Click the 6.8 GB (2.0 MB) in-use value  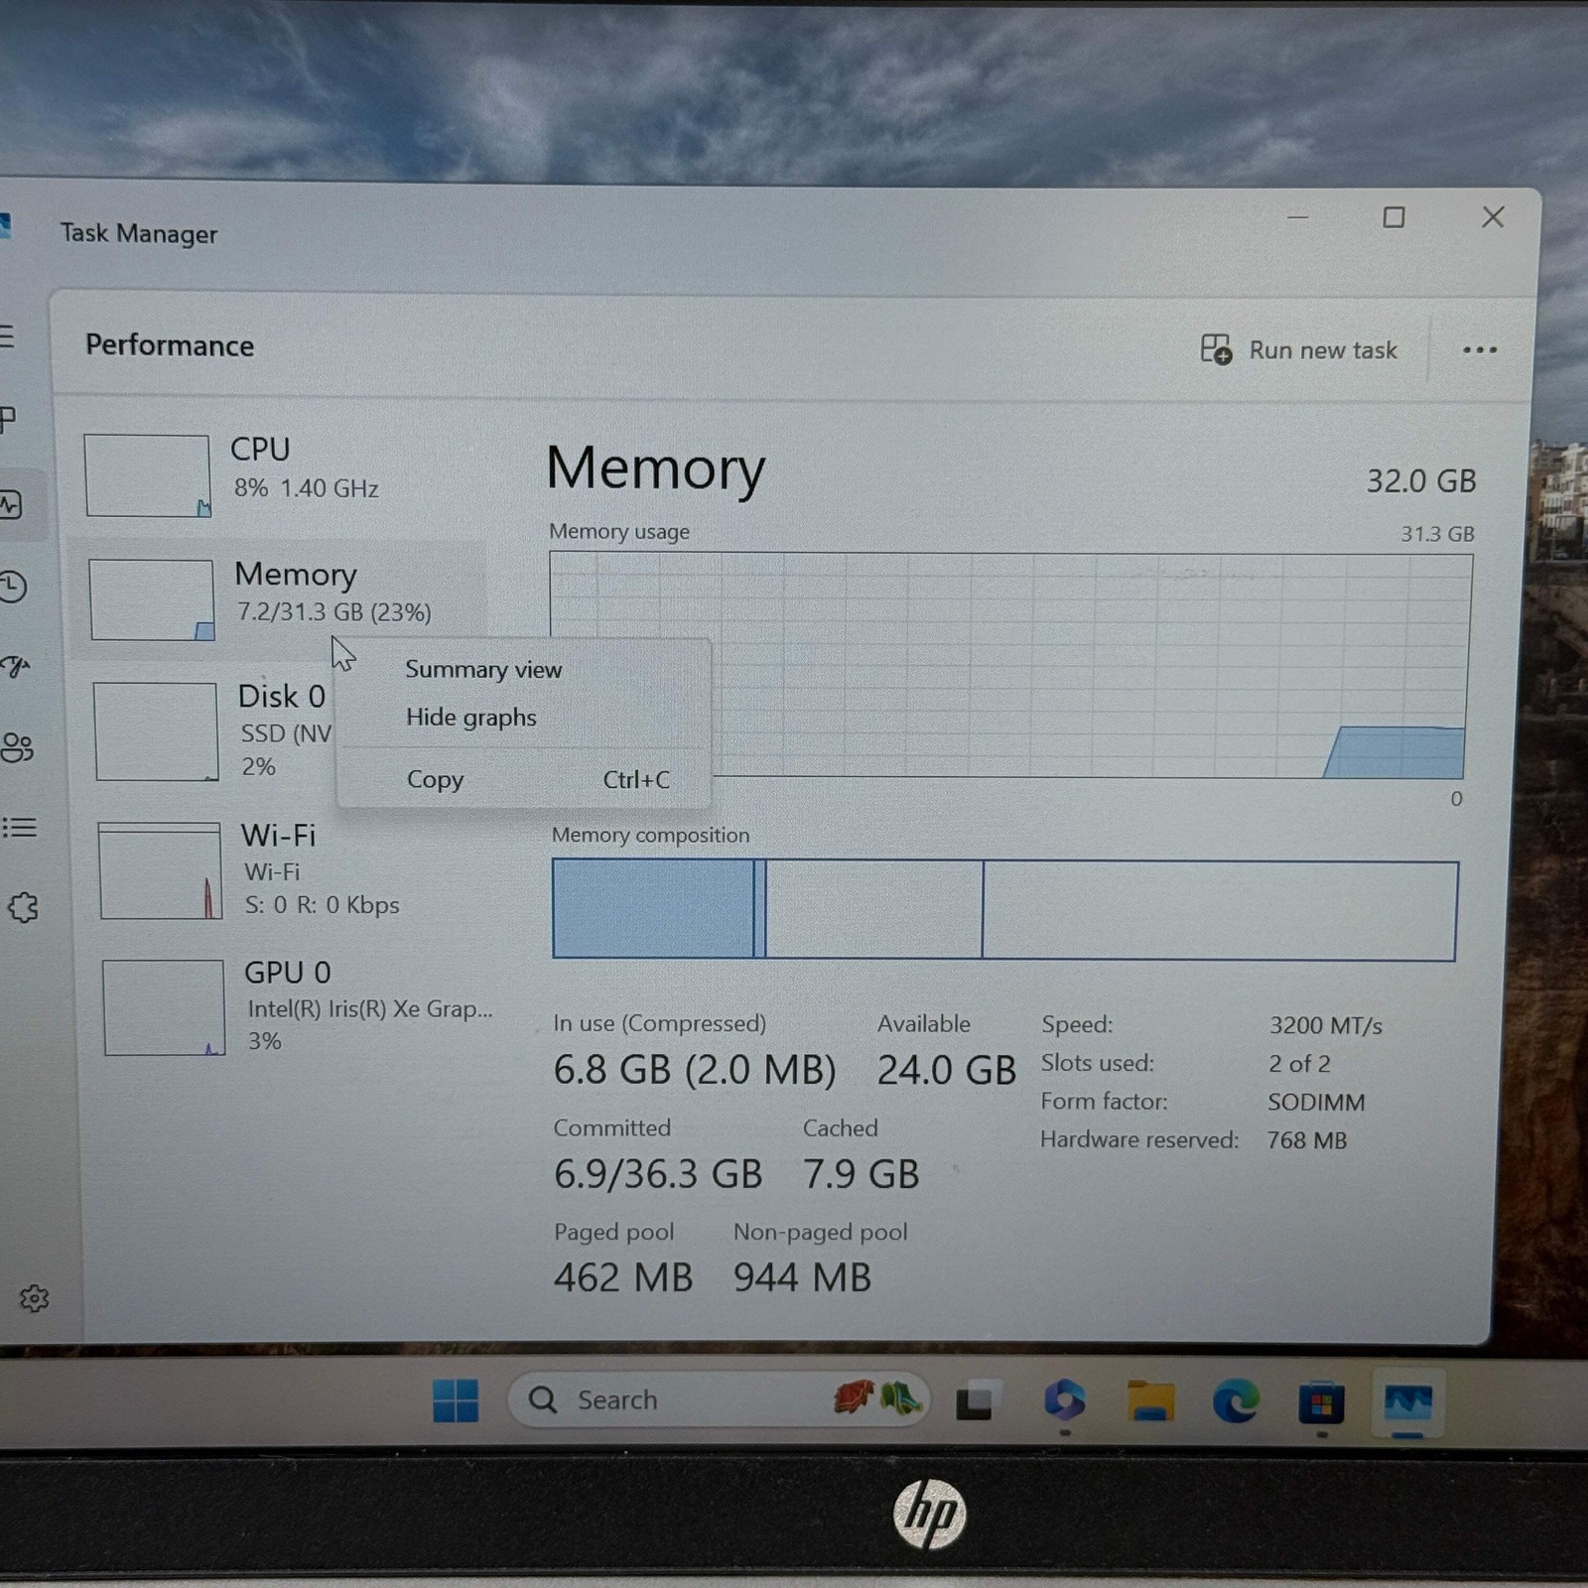click(695, 1070)
